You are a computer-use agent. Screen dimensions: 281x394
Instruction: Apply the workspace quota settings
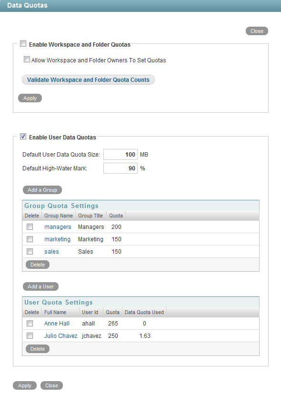pos(30,98)
